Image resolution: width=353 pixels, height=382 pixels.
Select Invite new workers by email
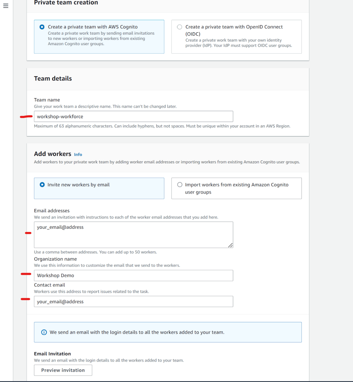(x=42, y=185)
